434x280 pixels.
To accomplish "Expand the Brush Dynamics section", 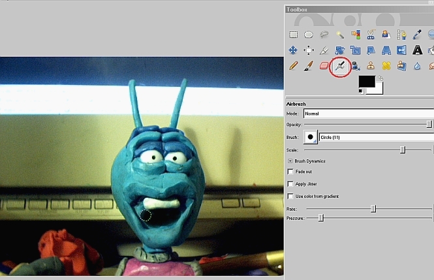I will [x=290, y=161].
